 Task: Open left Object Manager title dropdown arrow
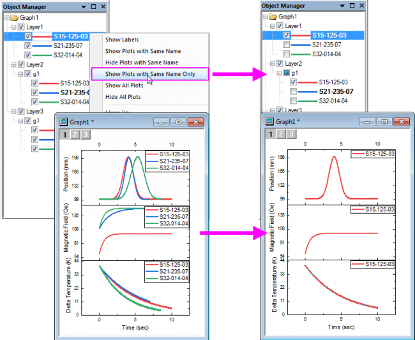click(84, 6)
